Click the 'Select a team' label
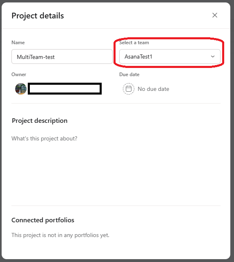The width and height of the screenshot is (234, 262). pyautogui.click(x=134, y=43)
